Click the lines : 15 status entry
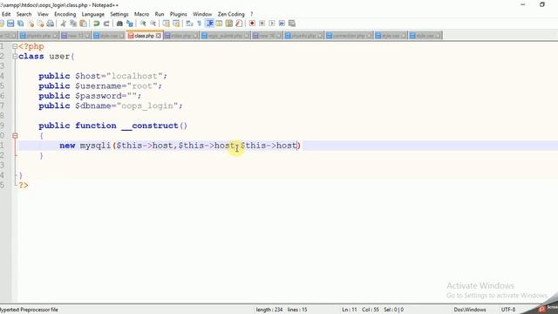The height and width of the screenshot is (314, 558). click(297, 310)
